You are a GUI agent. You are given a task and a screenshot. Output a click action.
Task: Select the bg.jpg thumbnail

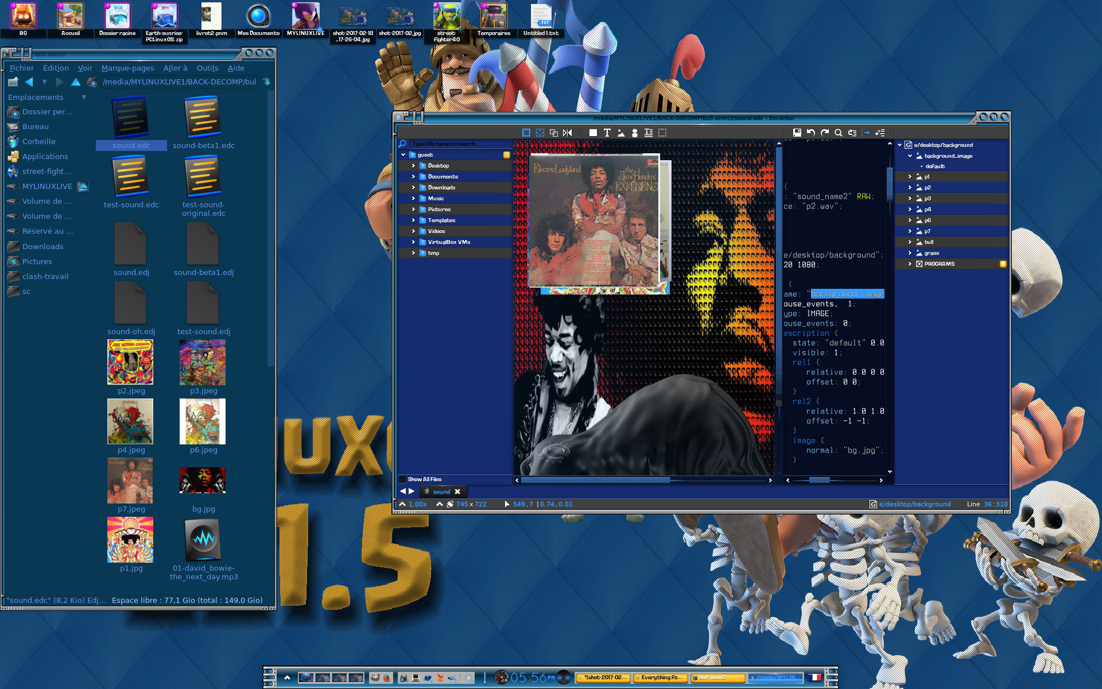203,480
